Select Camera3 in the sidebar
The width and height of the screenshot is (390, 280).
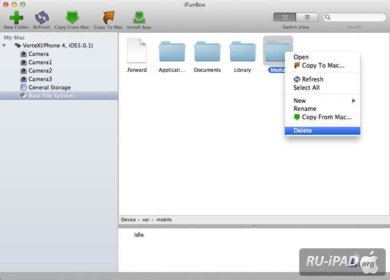coord(40,79)
